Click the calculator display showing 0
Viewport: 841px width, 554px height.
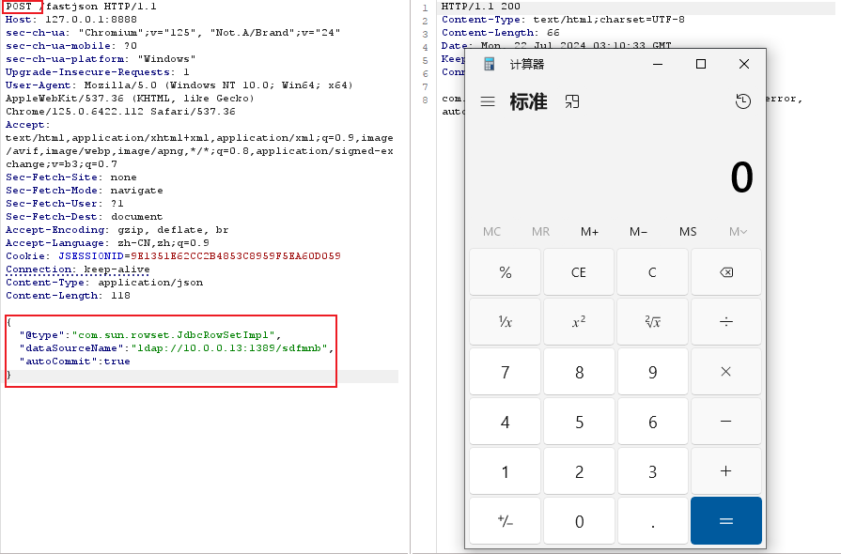tap(741, 177)
